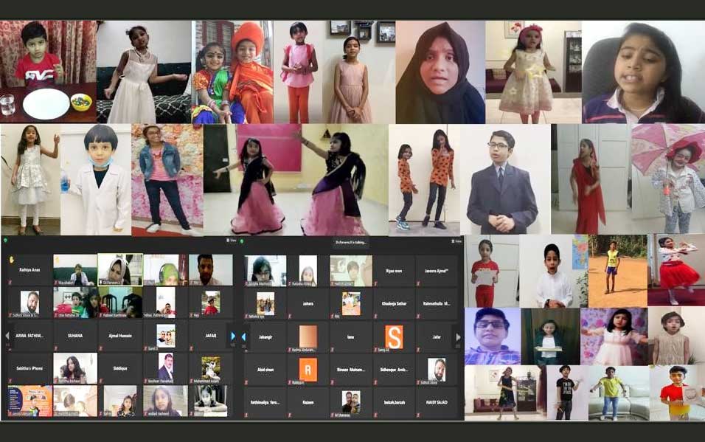This screenshot has height=442, width=705.
Task: Open the View menu in left gallery window
Action: 232,241
